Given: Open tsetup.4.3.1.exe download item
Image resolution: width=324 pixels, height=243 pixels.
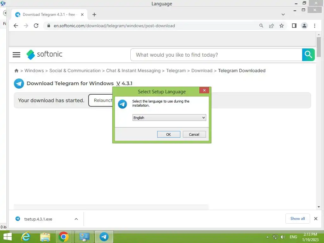Looking at the screenshot, I should [x=38, y=219].
